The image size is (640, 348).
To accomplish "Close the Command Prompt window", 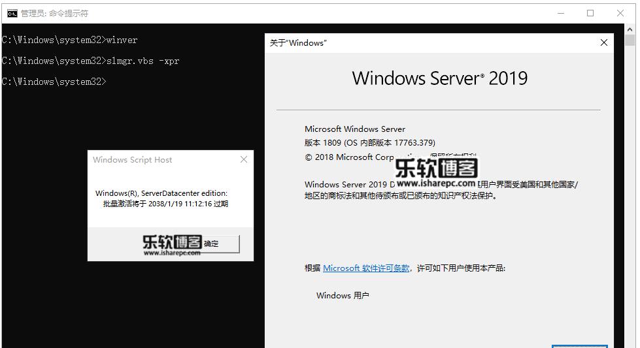I will coord(620,14).
